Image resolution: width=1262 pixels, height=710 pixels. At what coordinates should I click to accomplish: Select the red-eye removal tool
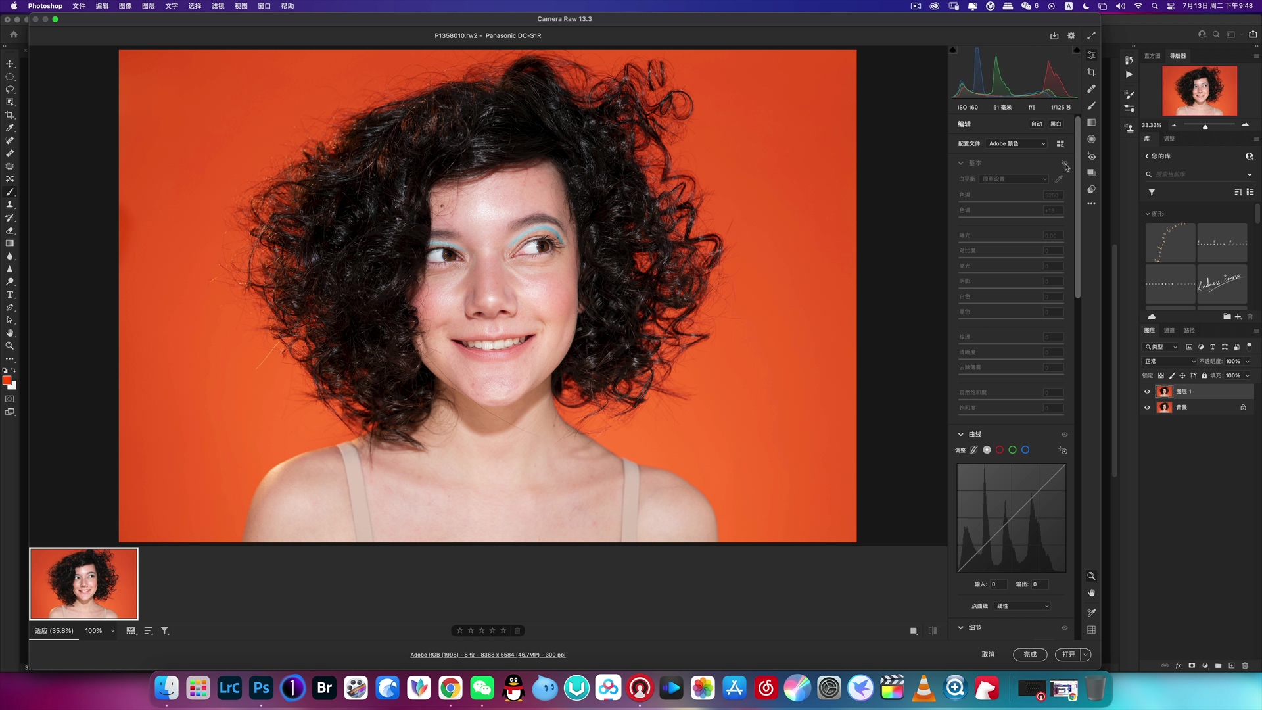pyautogui.click(x=1091, y=156)
